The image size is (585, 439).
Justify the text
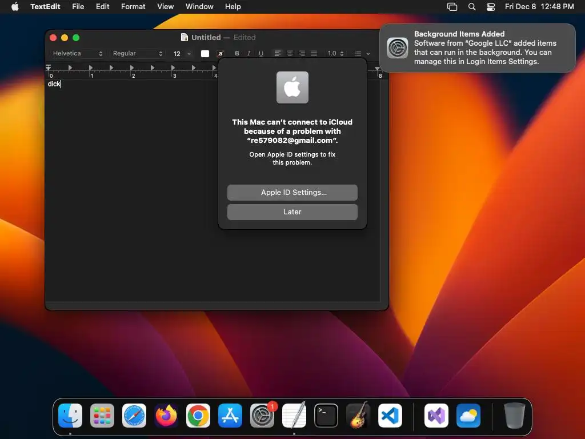coord(314,53)
